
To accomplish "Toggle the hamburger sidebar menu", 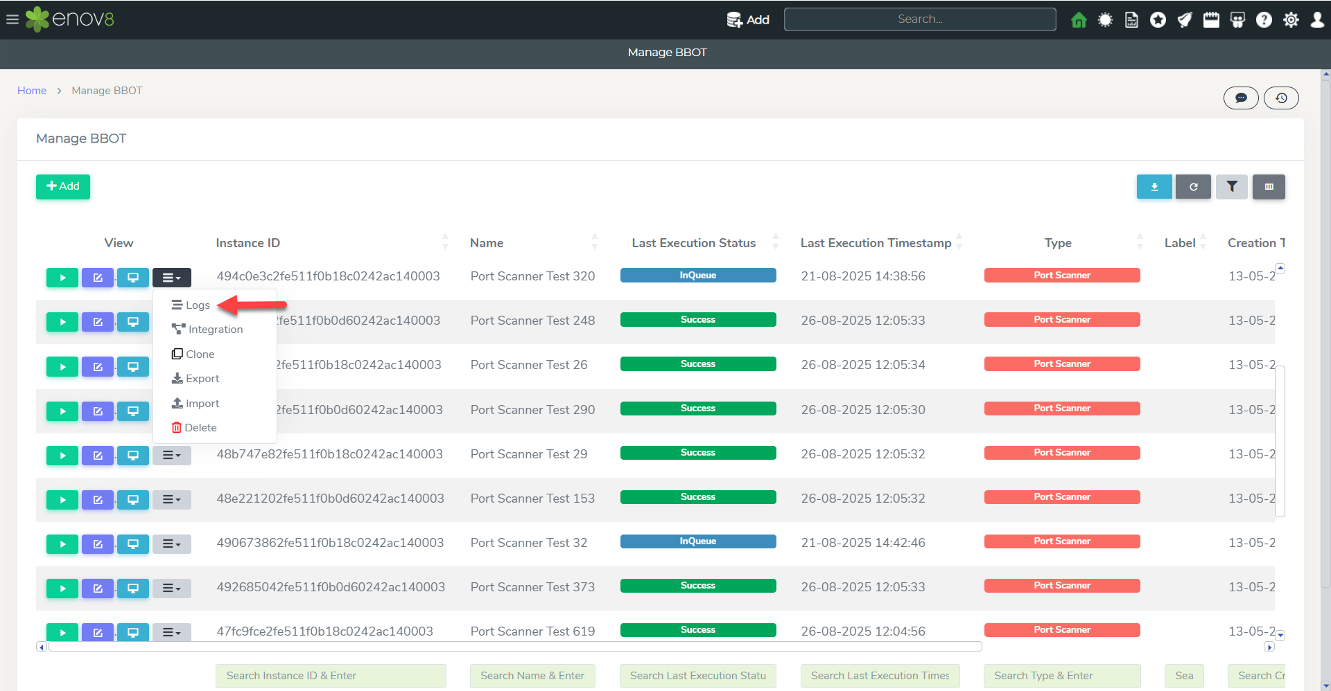I will (x=12, y=19).
